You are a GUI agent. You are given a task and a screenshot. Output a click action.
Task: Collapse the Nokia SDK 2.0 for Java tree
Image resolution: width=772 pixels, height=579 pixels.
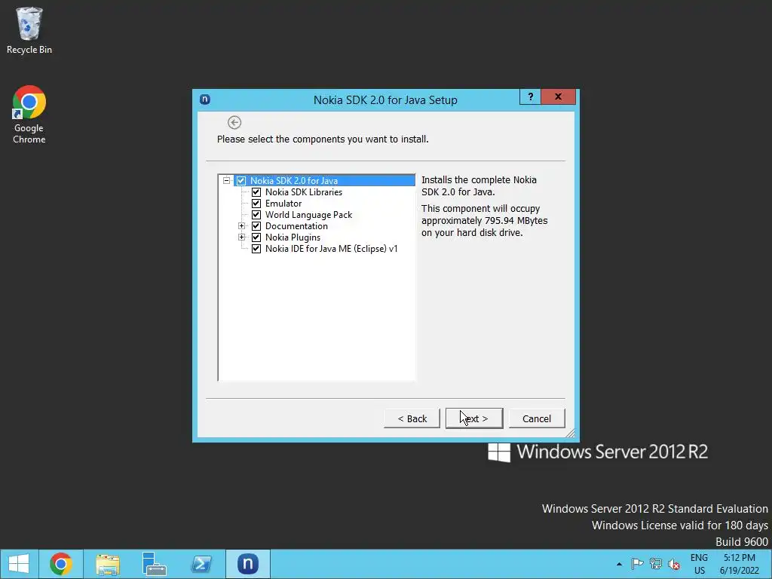tap(226, 181)
